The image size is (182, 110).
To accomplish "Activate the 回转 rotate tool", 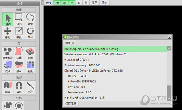I will (30, 33).
